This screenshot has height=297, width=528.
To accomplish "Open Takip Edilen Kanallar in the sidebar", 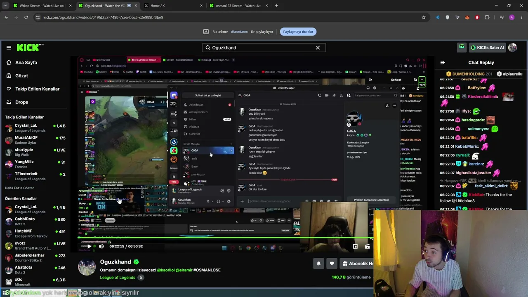I will click(38, 89).
